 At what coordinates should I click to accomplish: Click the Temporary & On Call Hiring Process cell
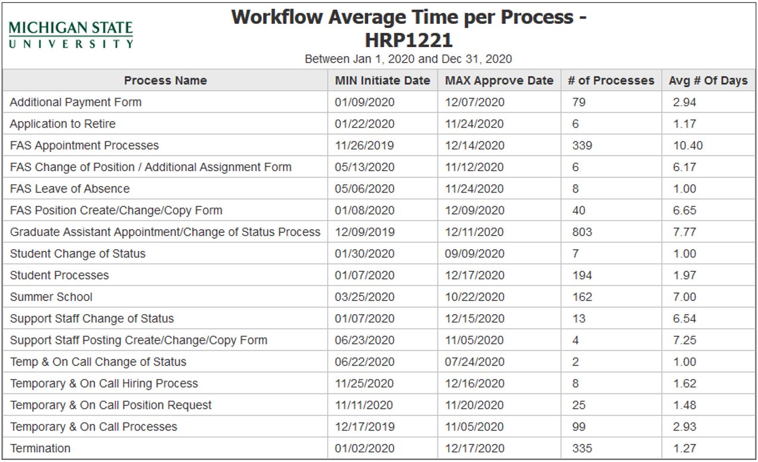click(x=104, y=383)
